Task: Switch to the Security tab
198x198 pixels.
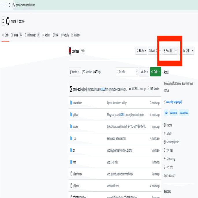Action: coord(65,35)
